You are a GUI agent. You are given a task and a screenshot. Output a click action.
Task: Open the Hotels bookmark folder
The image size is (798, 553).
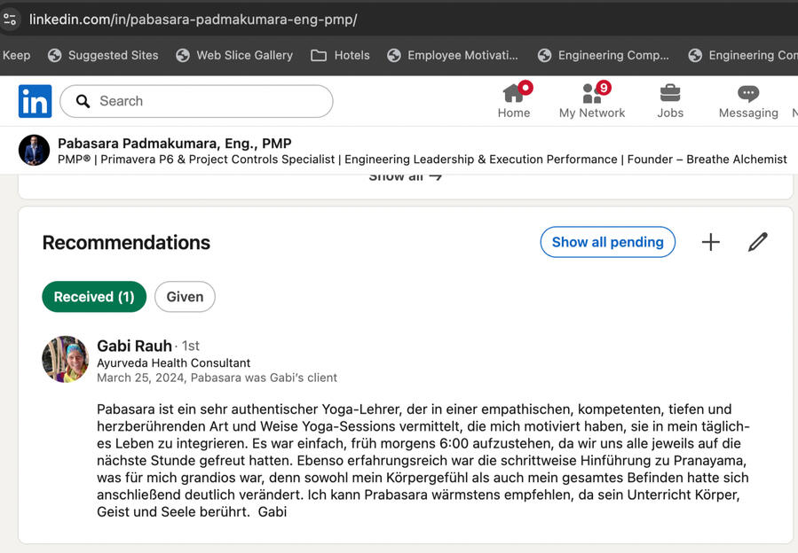(340, 55)
